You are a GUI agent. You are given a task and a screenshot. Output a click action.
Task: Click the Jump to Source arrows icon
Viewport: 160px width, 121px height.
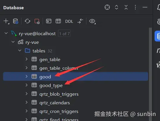80,21
